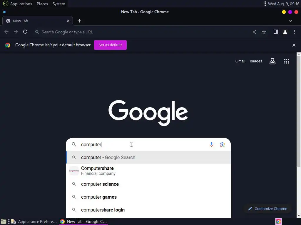This screenshot has height=225, width=301.
Task: Switch to Appearance Preferences taskbar window
Action: (x=34, y=221)
